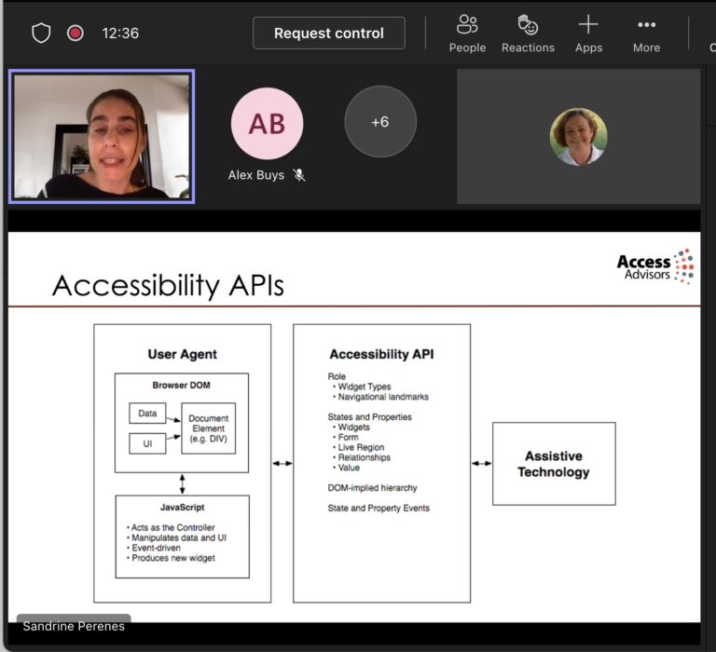The width and height of the screenshot is (716, 652).
Task: Open the People panel
Action: coord(467,34)
